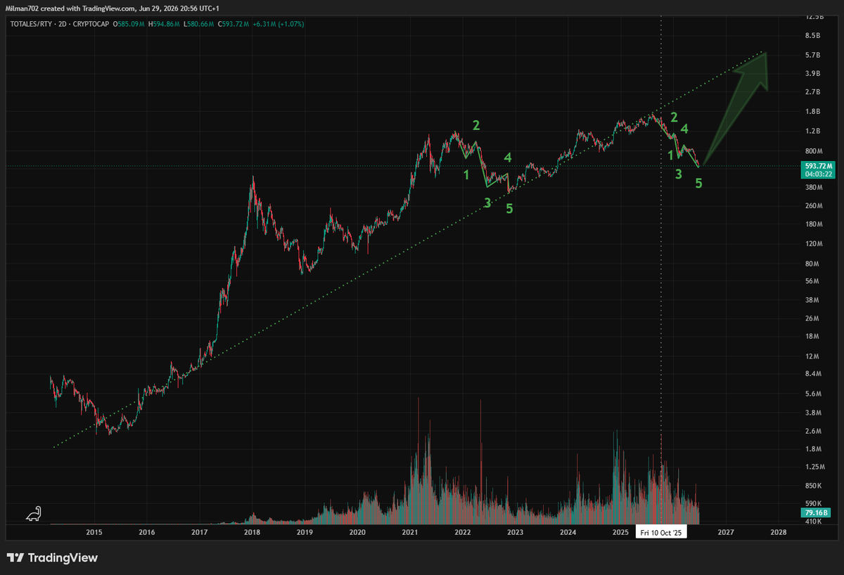844x575 pixels.
Task: Click the 2025 label on time axis
Action: click(x=620, y=533)
